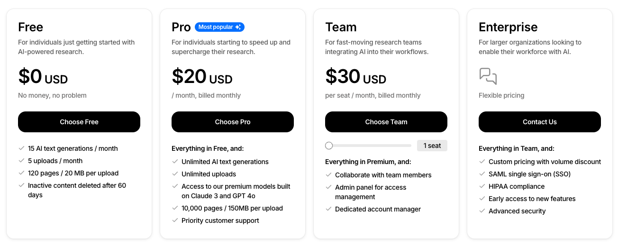Click checkmark beside Priority customer support
The width and height of the screenshot is (618, 248).
(175, 220)
